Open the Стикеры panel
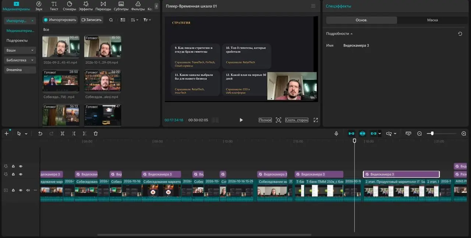This screenshot has height=238, width=471. tap(69, 6)
